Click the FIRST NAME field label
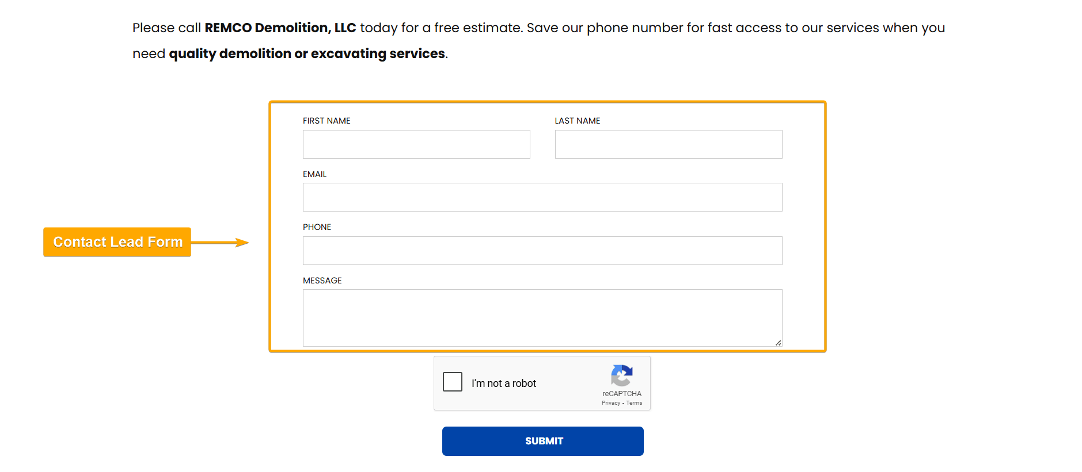This screenshot has width=1082, height=472. (x=326, y=121)
